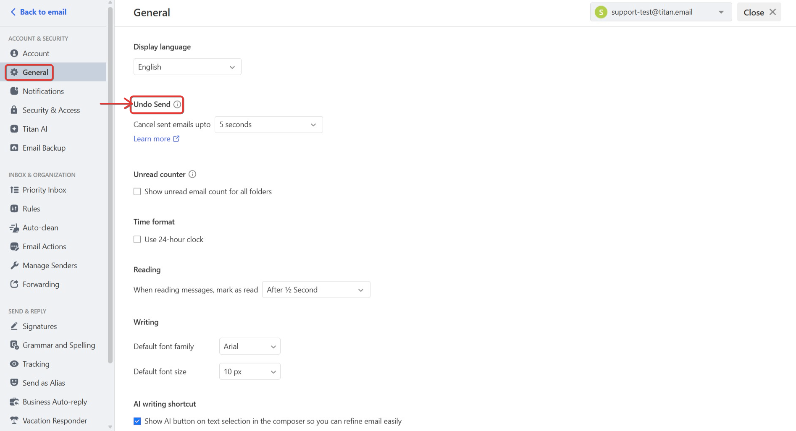
Task: Click the Forwarding icon in sidebar
Action: [x=14, y=284]
